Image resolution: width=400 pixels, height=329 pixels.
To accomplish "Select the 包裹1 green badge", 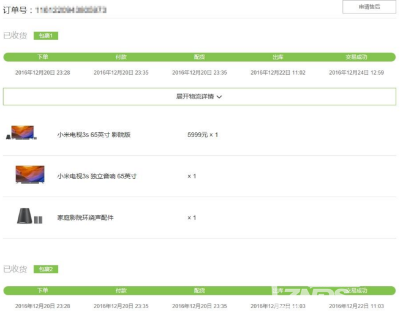I will [46, 36].
